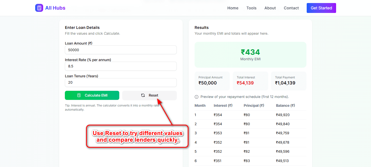Click the Interest Rate input field
The image size is (371, 167).
tap(121, 66)
